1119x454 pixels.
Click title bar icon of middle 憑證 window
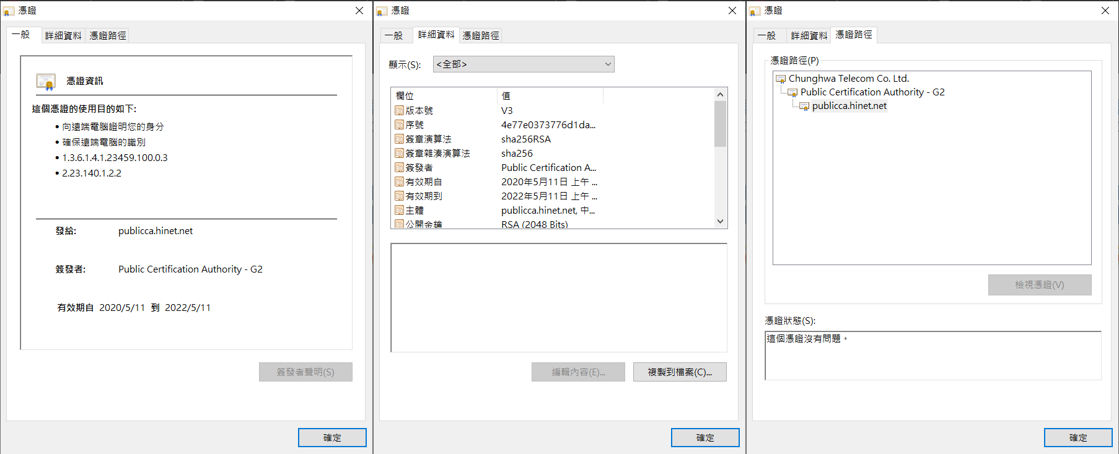(382, 11)
